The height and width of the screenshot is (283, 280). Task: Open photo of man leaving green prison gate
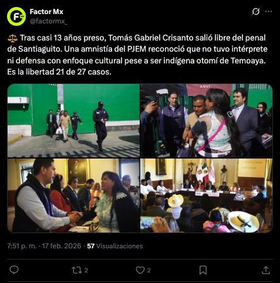(73, 121)
